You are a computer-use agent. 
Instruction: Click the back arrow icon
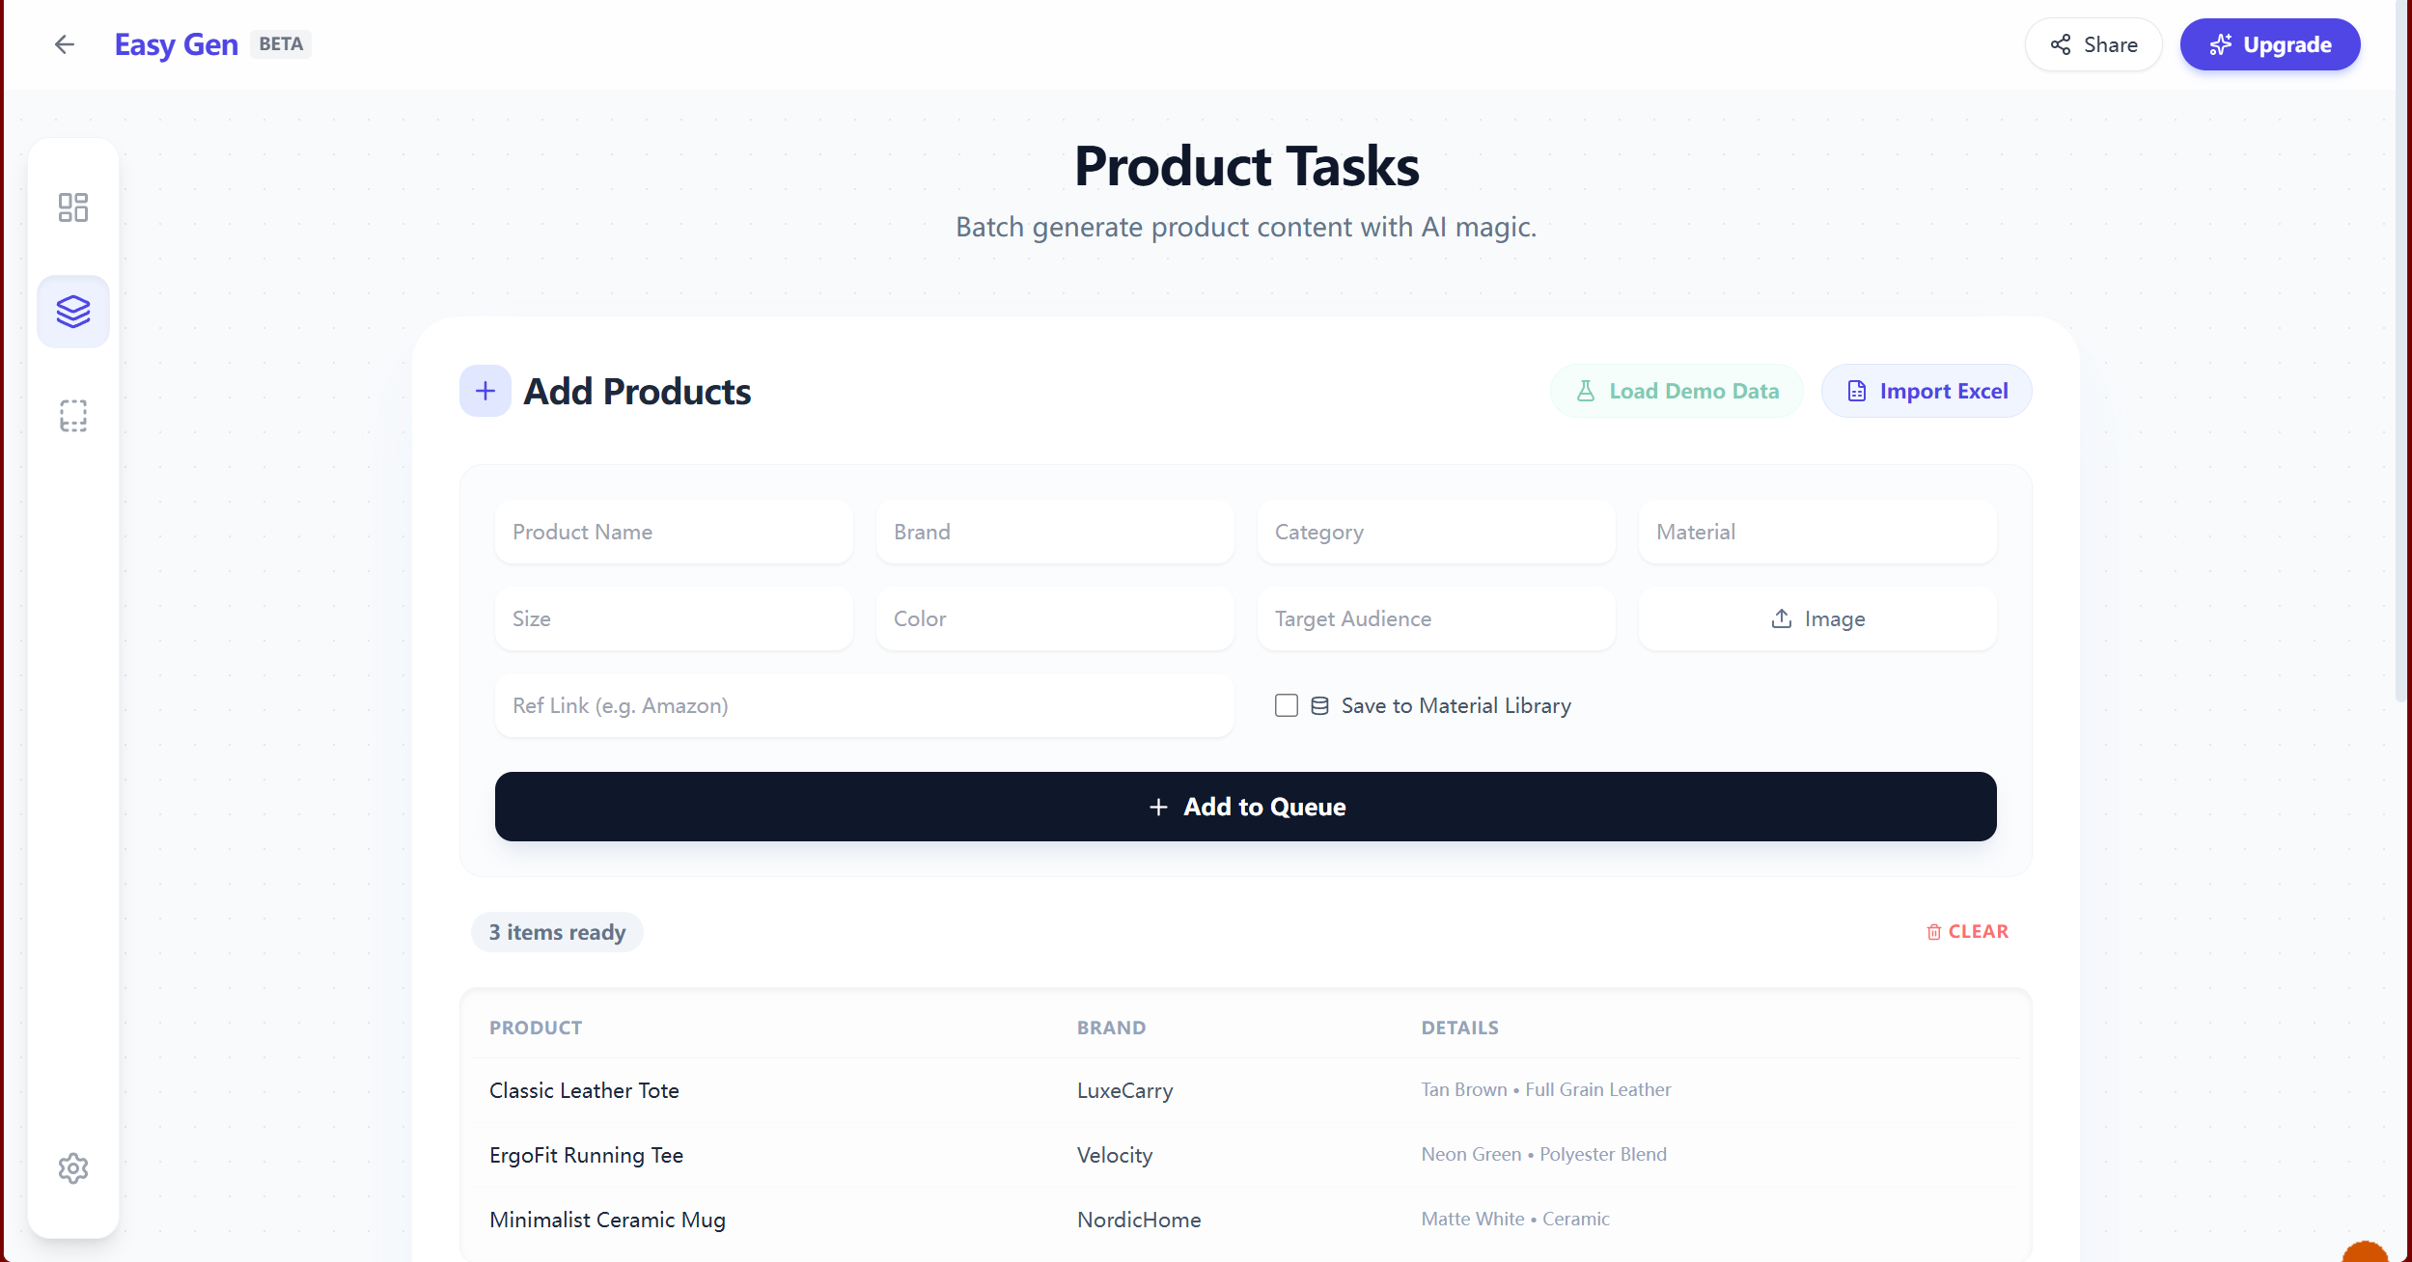tap(65, 44)
